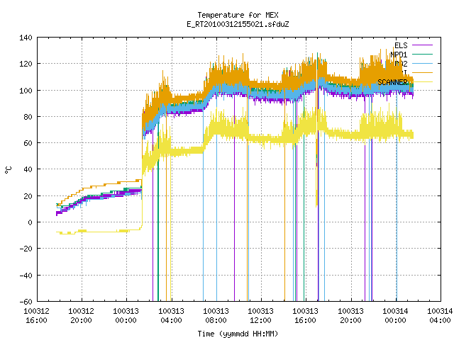This screenshot has width=454, height=340.
Task: Click the 'Temperature for MEX' chart title
Action: [238, 15]
